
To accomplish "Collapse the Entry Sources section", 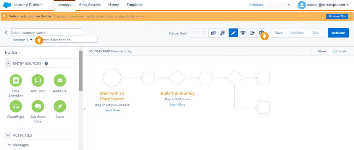I will click(7, 64).
